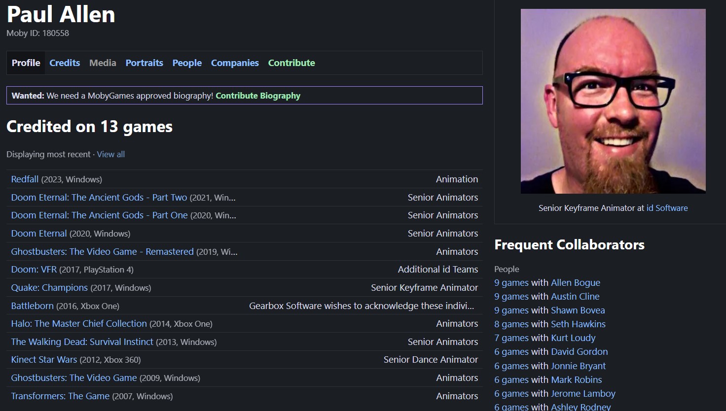Open the Redfall game page
This screenshot has width=726, height=411.
pos(25,179)
